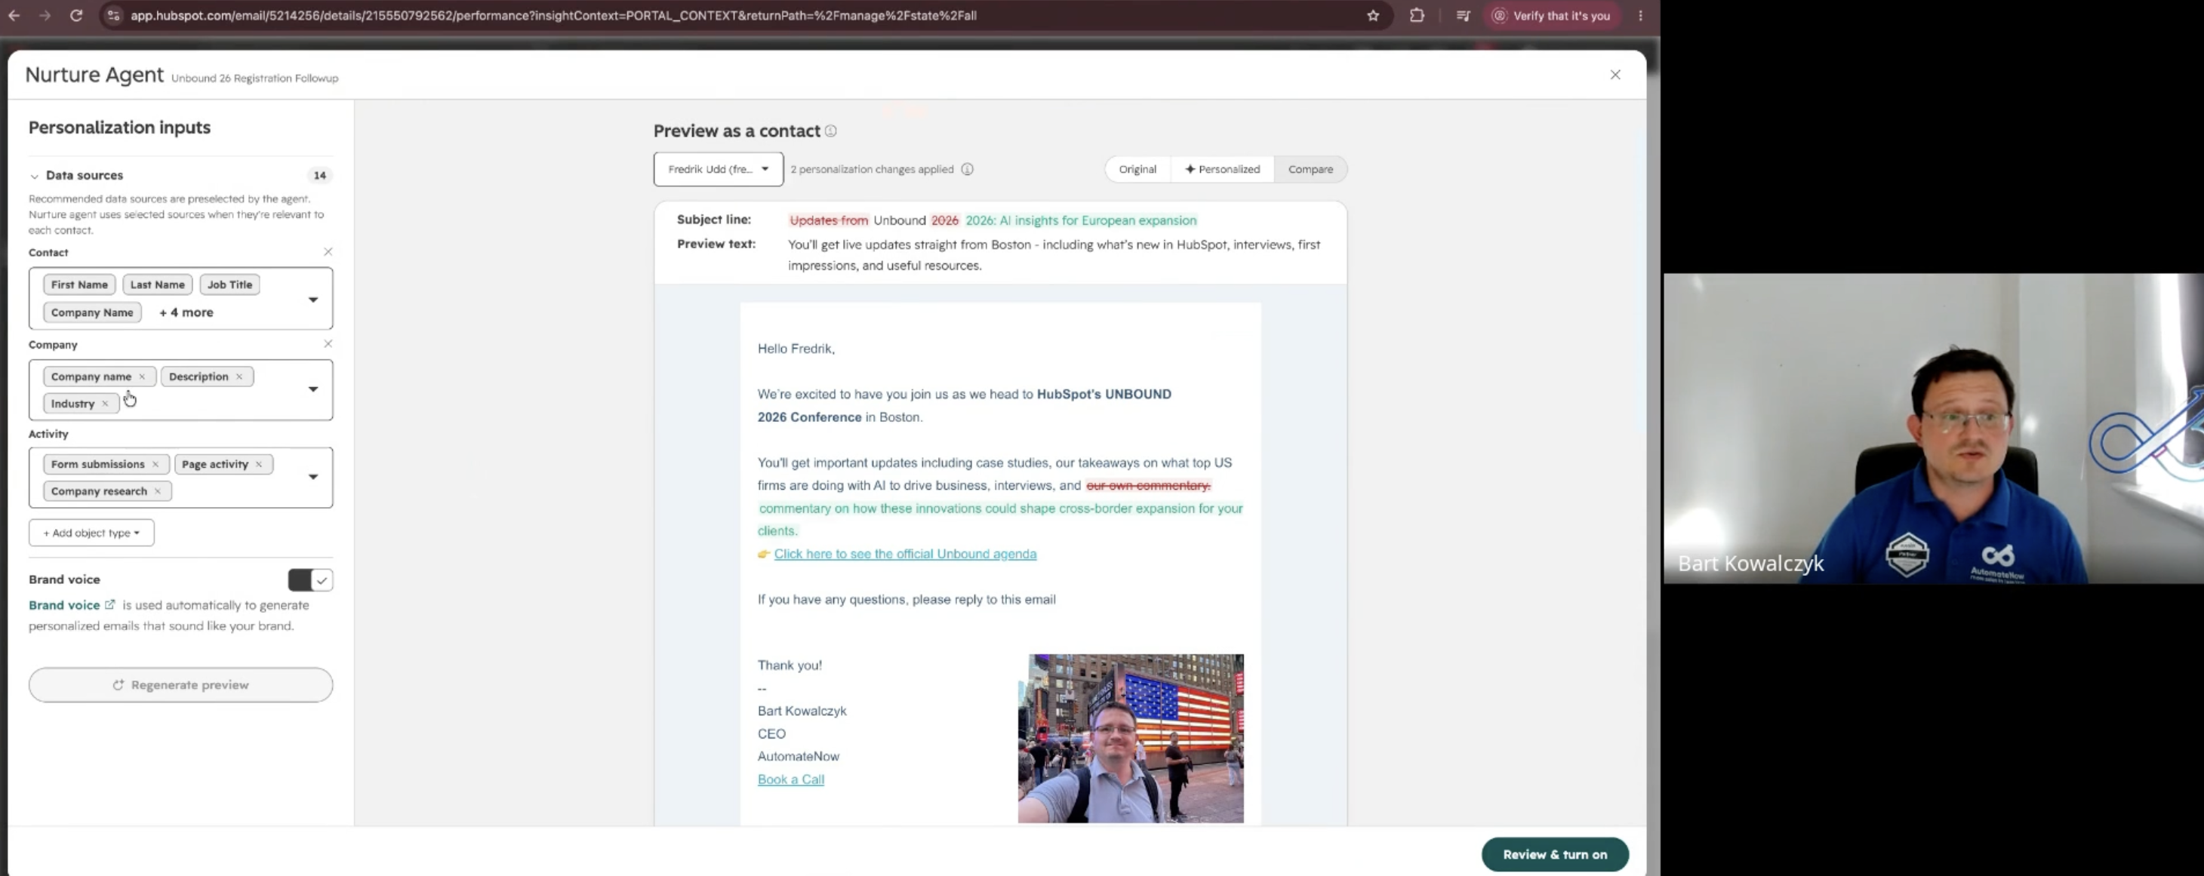Reload the page with refresh icon
2204x876 pixels.
(x=76, y=15)
